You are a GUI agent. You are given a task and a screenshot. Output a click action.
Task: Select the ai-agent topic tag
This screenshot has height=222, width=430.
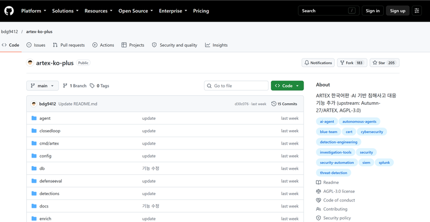click(326, 121)
